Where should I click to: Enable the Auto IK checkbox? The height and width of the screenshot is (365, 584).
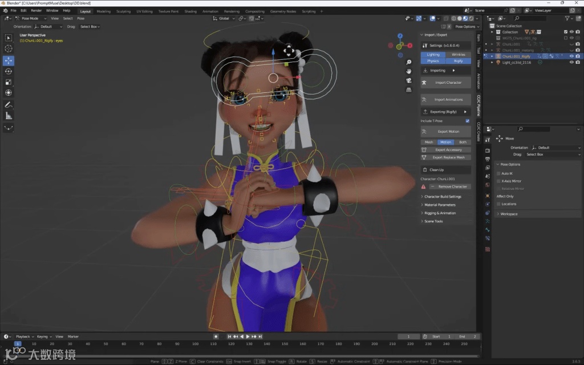pos(498,173)
